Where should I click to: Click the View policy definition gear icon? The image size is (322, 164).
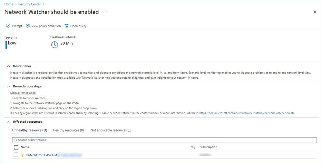point(28,26)
